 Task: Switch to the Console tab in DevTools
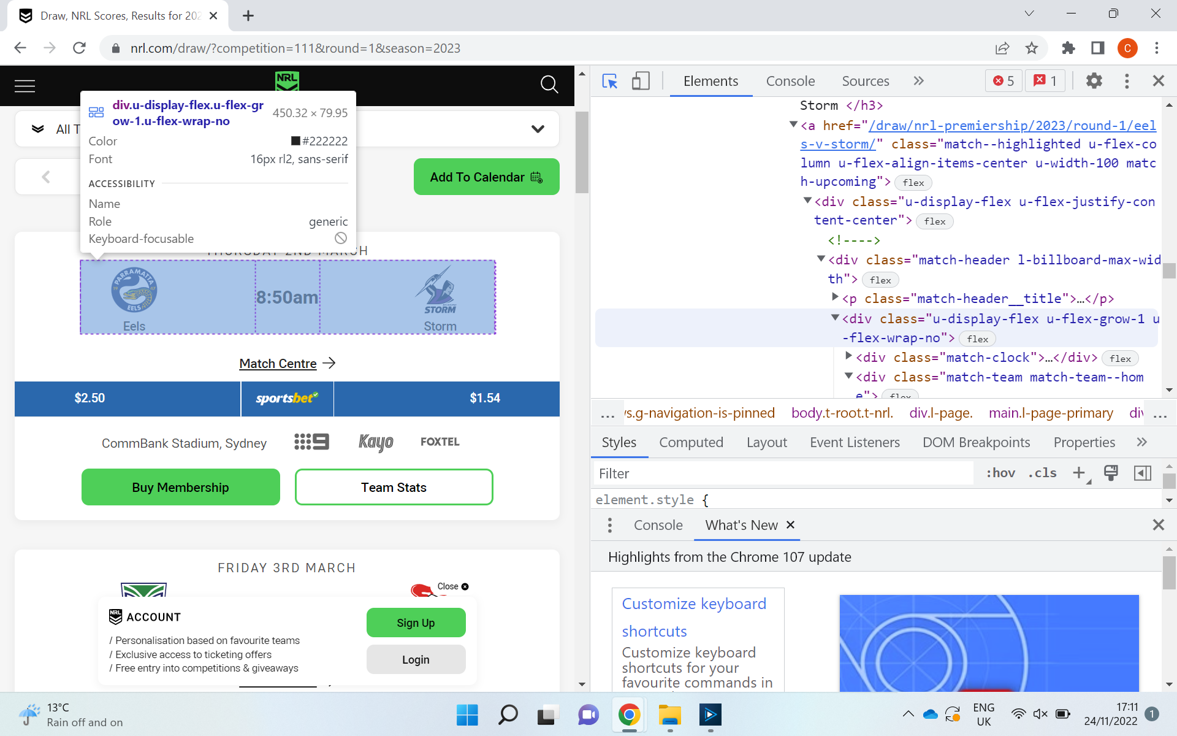click(790, 81)
